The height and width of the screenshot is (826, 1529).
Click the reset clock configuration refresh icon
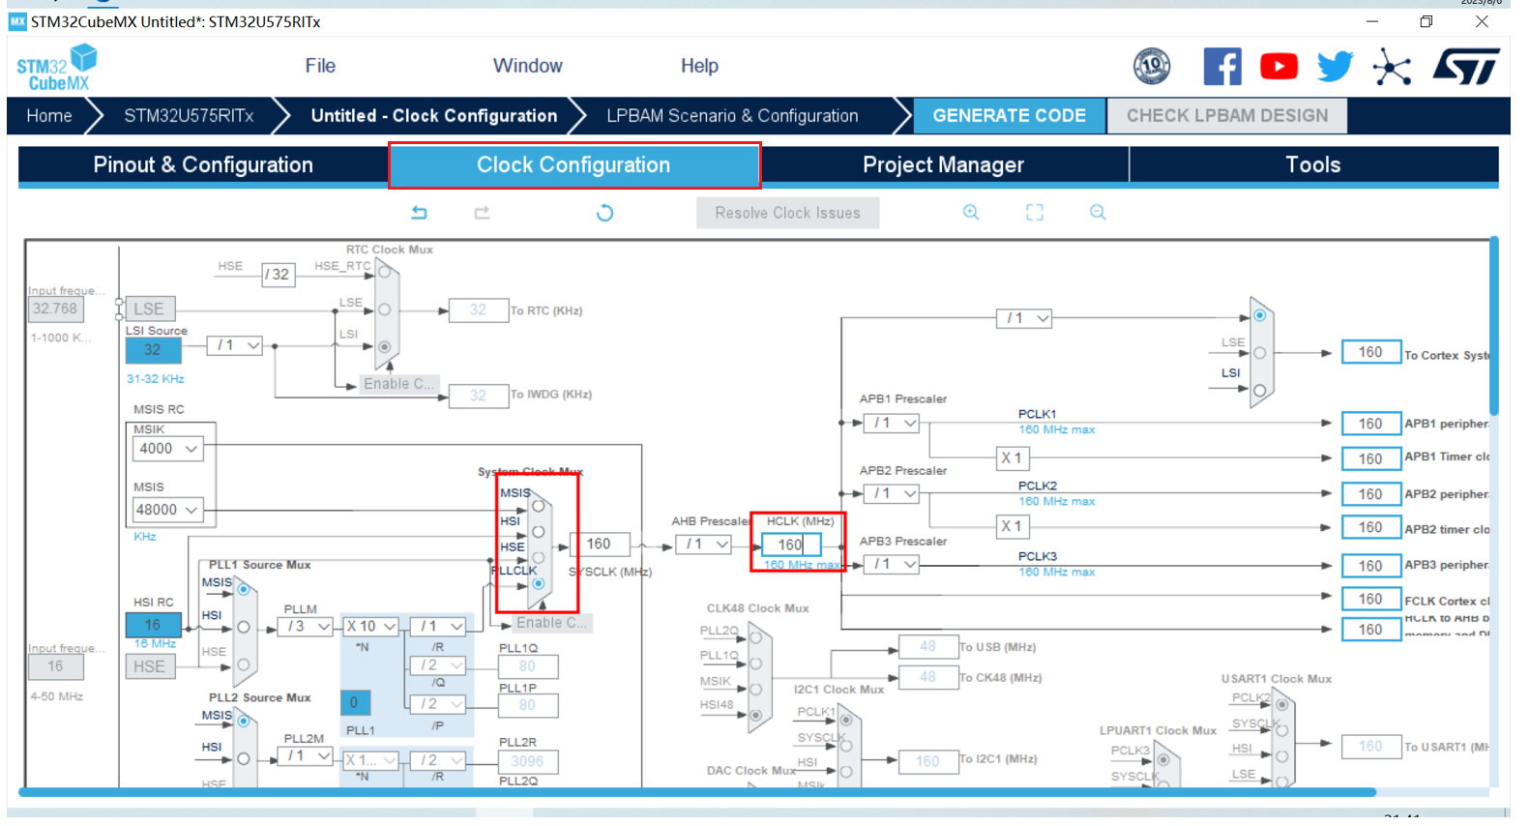tap(604, 213)
